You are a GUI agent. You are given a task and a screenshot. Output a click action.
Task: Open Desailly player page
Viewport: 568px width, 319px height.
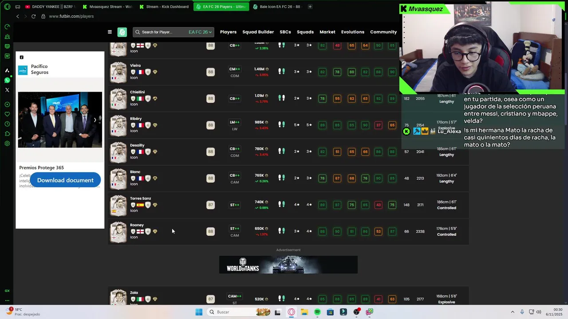137,145
